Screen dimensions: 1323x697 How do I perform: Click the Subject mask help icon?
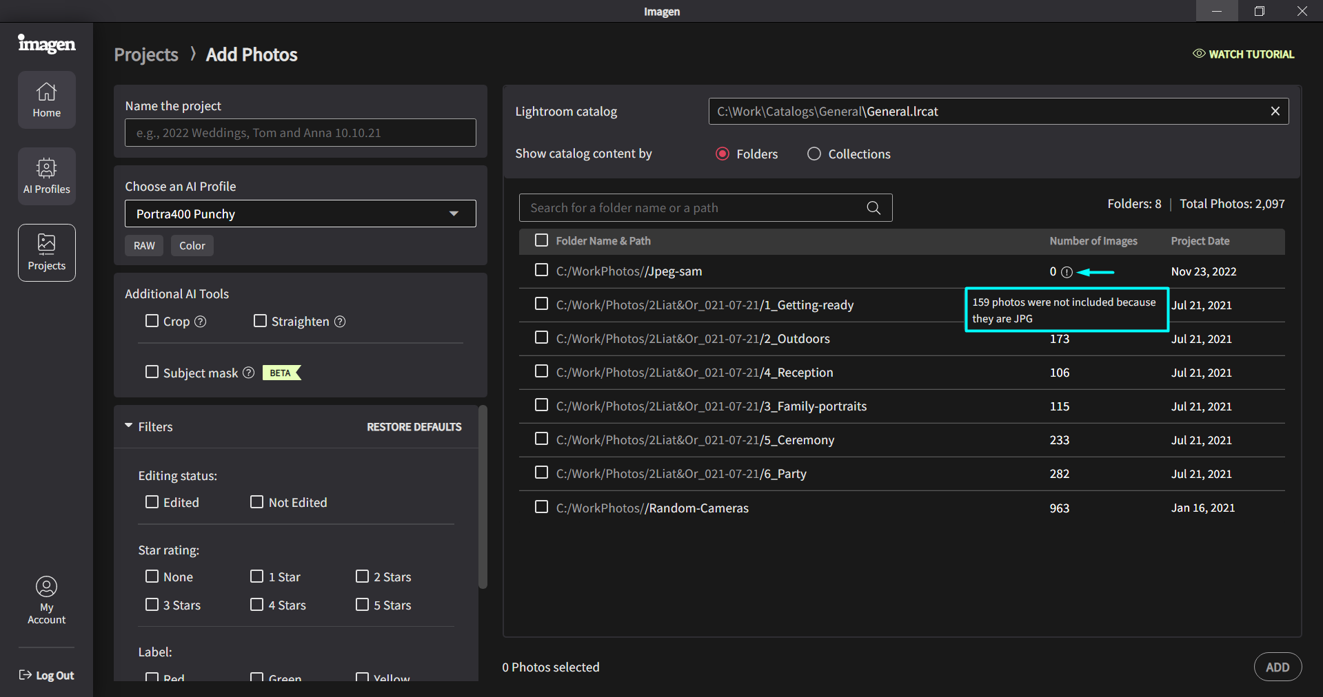pos(249,373)
